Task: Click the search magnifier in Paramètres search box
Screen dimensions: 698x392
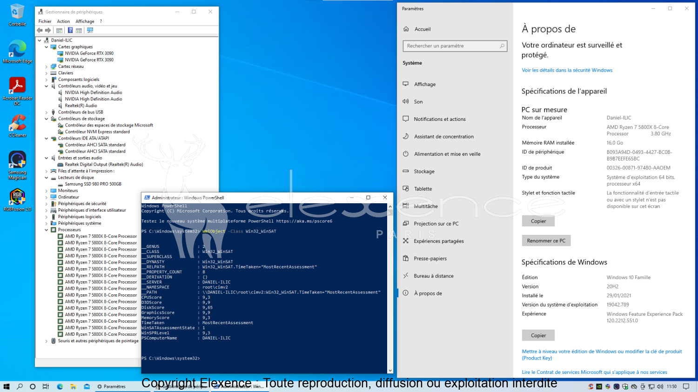Action: click(502, 46)
